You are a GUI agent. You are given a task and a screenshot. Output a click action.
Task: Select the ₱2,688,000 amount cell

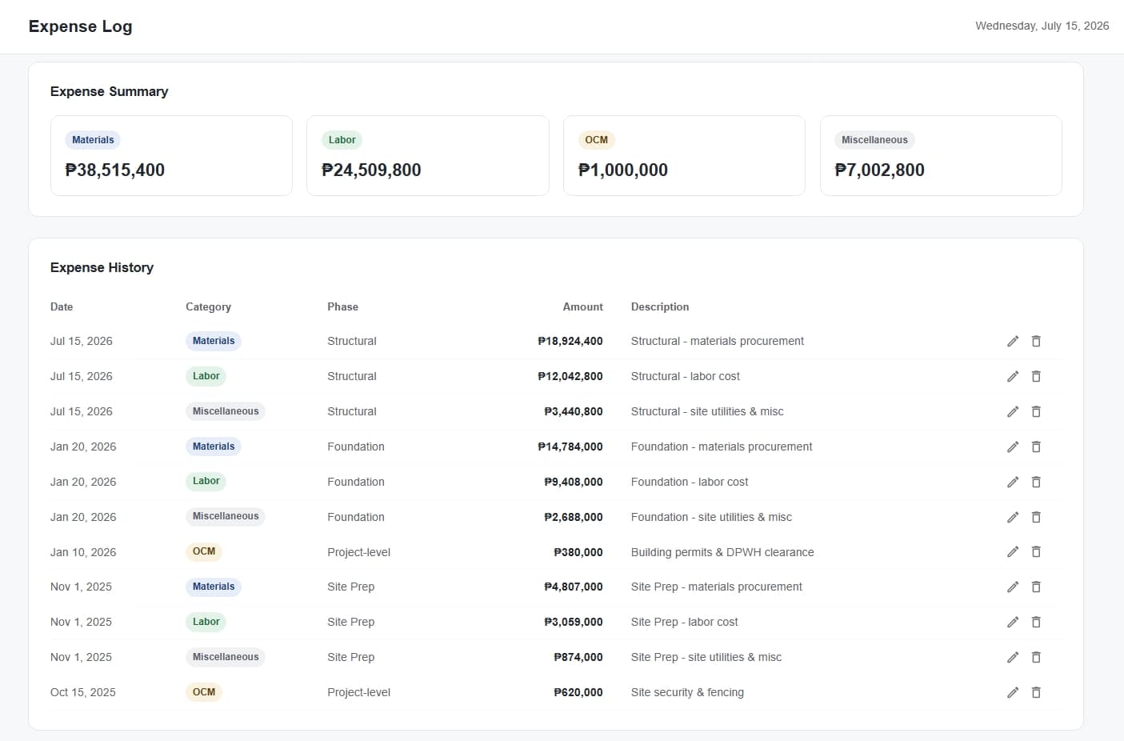pos(574,517)
